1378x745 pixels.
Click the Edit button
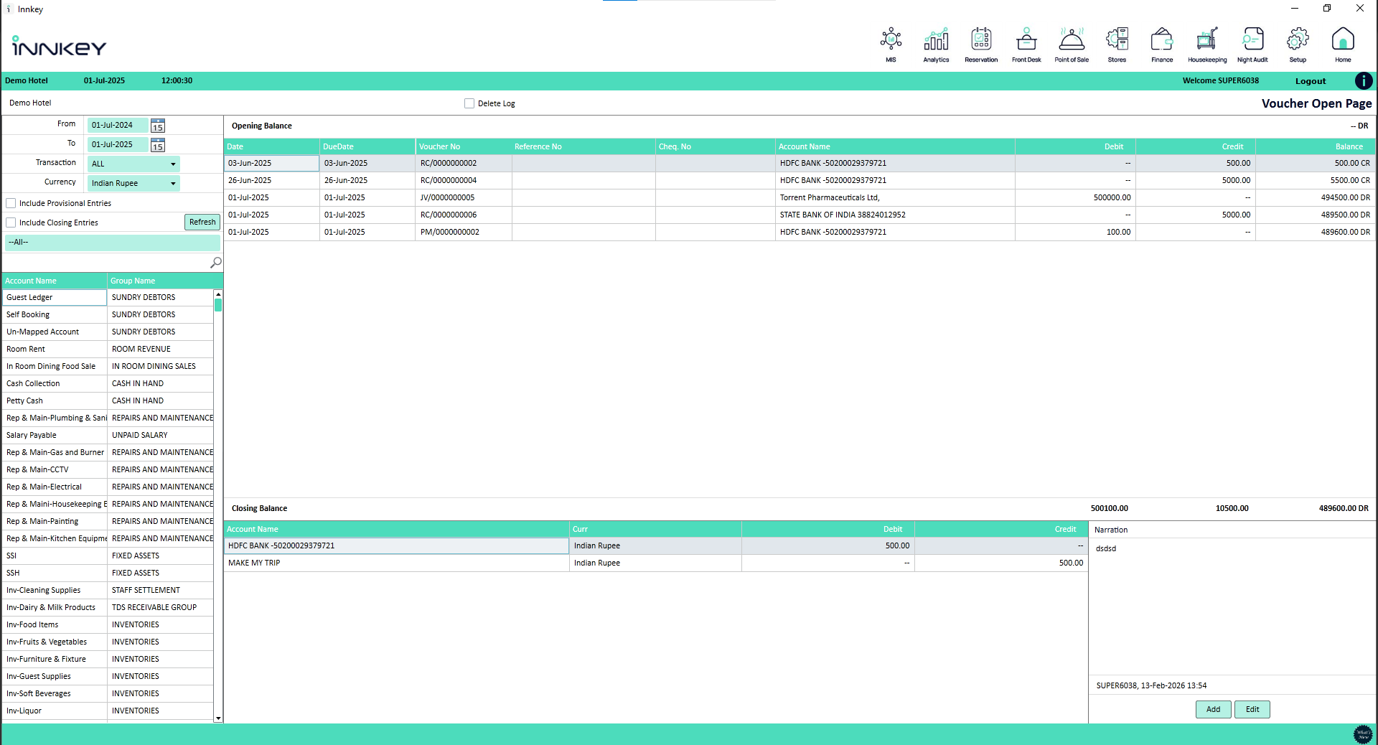[1252, 709]
